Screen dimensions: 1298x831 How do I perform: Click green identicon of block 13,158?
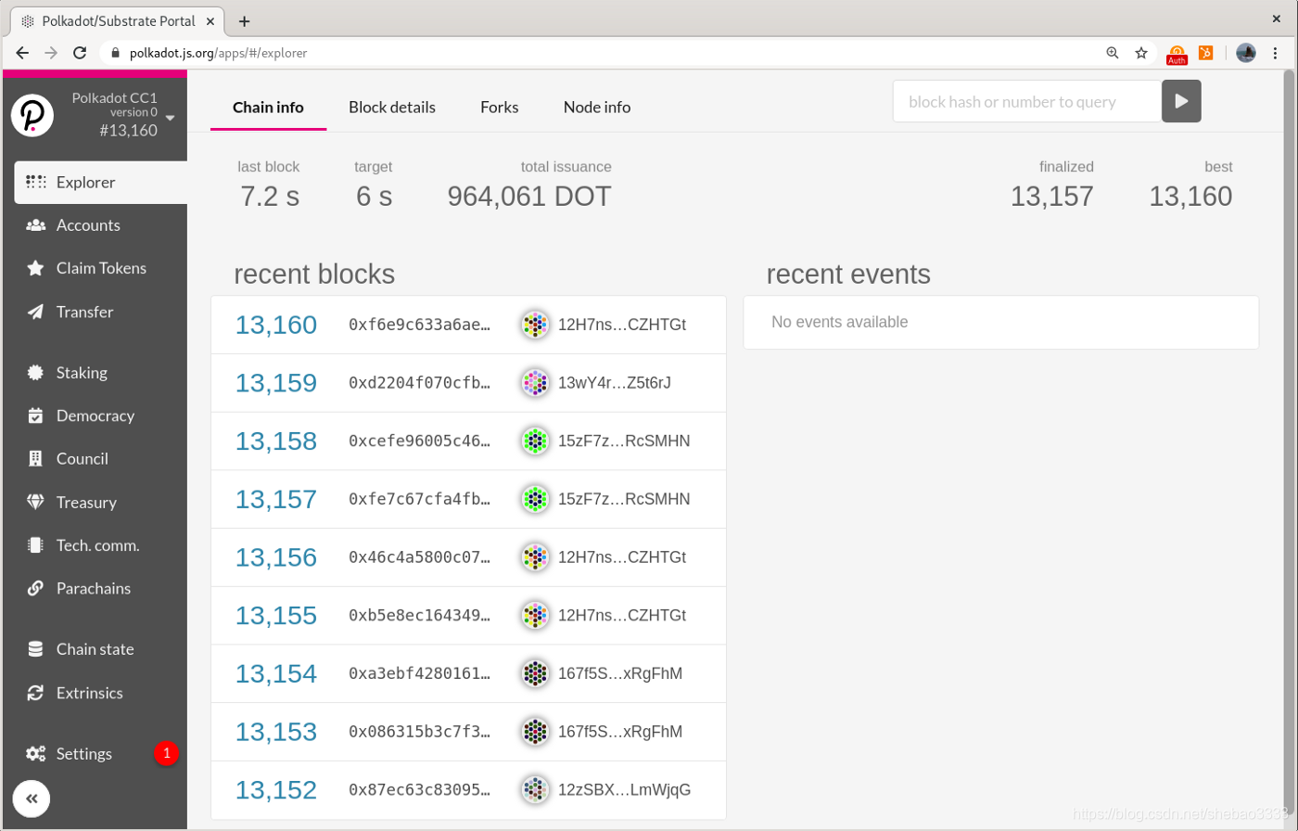(x=534, y=441)
